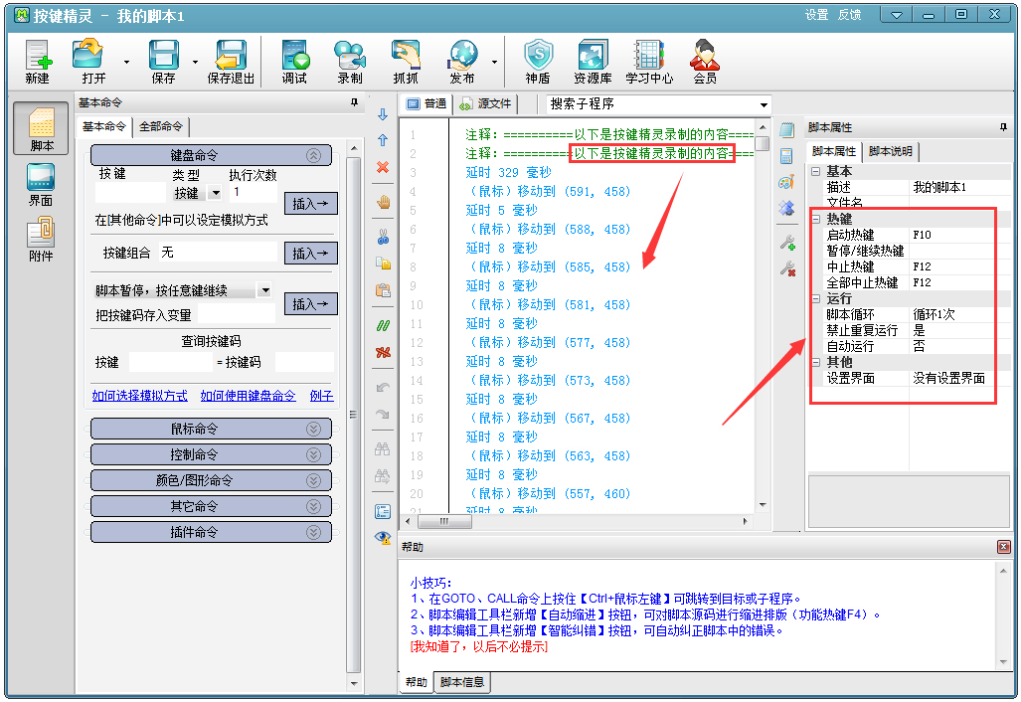Start recording with the 录制 icon
This screenshot has height=702, width=1021.
[350, 62]
